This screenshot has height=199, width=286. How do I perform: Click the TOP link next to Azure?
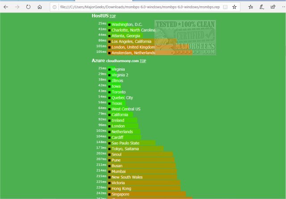pyautogui.click(x=143, y=61)
